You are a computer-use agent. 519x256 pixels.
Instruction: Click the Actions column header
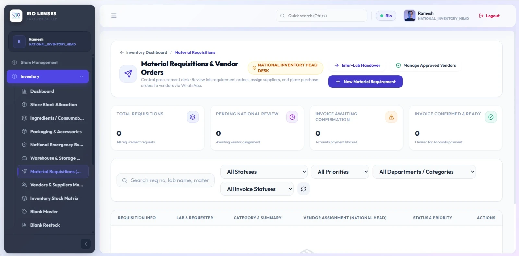pyautogui.click(x=486, y=218)
